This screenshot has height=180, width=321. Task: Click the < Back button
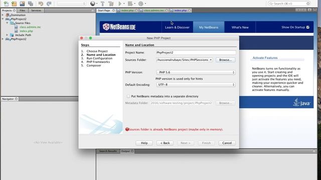click(x=165, y=143)
